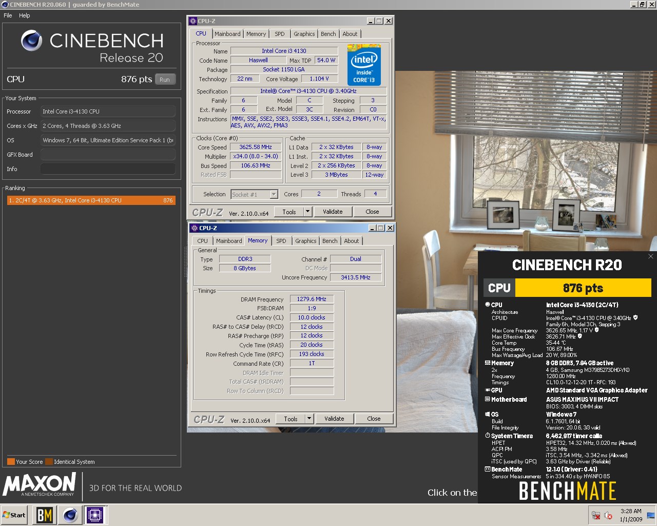
Task: Open the Windows Start menu
Action: pos(14,515)
